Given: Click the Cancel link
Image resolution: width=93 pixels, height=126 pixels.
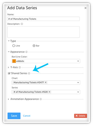Looking at the screenshot, I should pyautogui.click(x=27, y=116).
